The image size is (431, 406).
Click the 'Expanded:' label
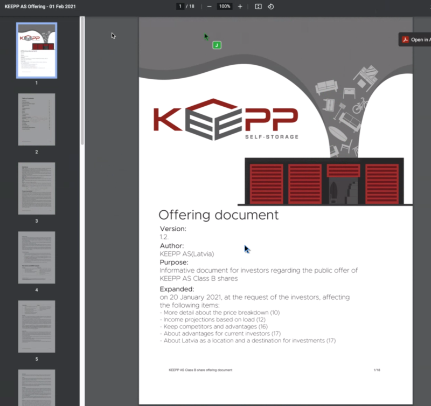click(177, 289)
